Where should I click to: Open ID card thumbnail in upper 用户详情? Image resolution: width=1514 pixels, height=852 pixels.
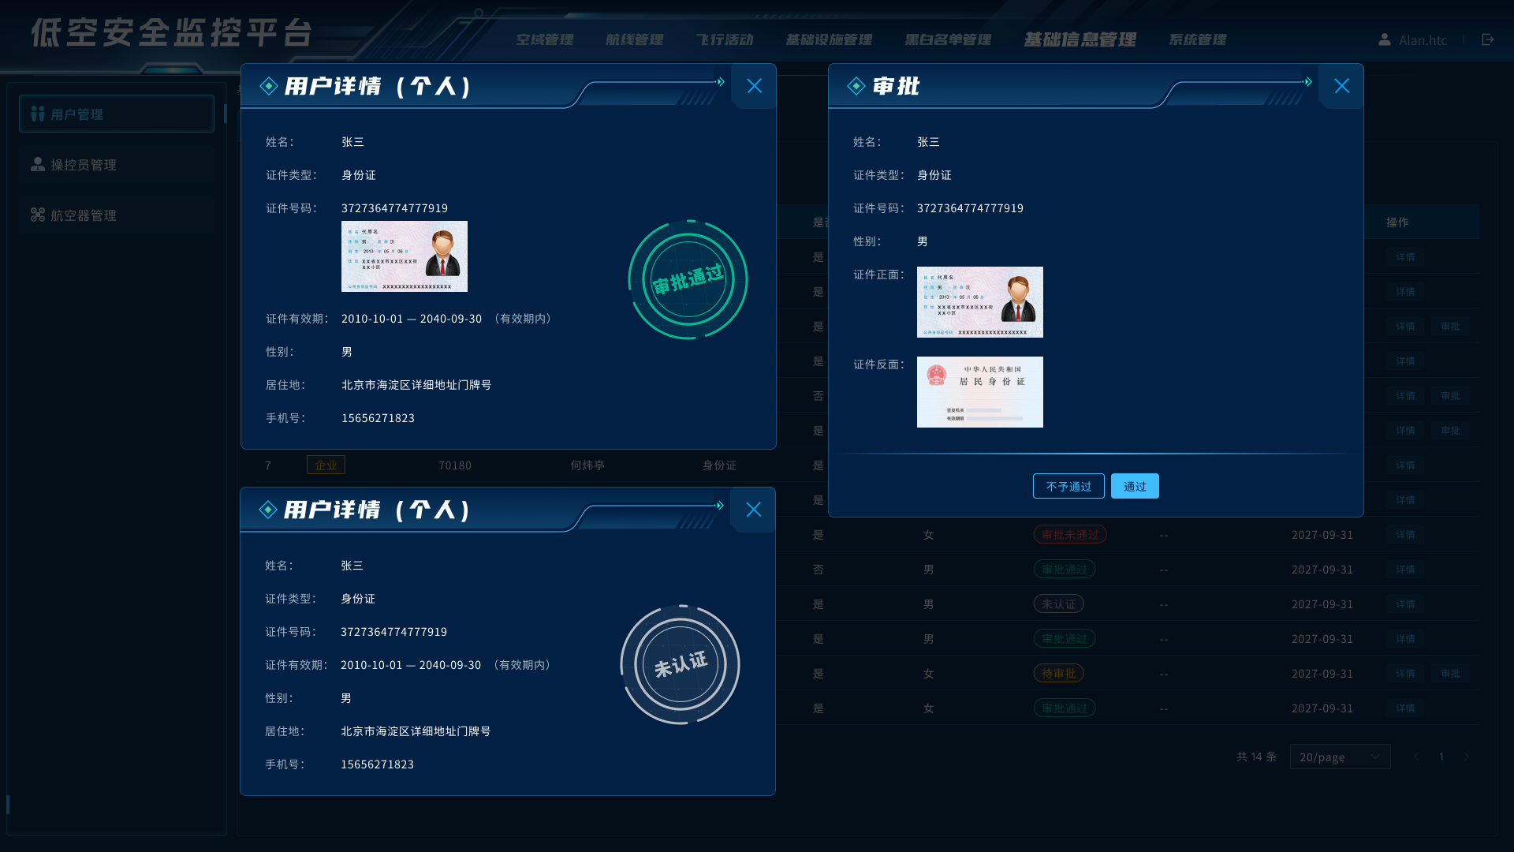click(x=405, y=256)
